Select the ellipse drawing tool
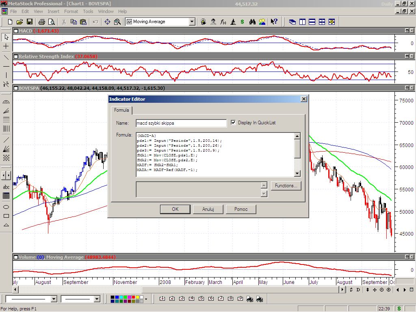416x312 pixels. tap(6, 206)
